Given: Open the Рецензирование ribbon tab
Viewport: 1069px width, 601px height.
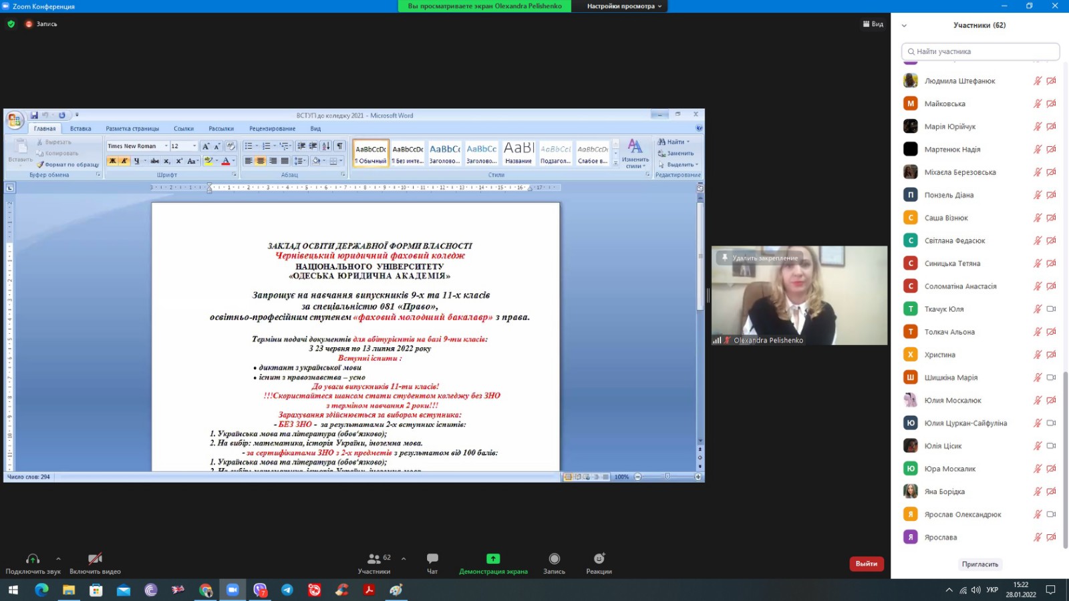Looking at the screenshot, I should pos(272,128).
